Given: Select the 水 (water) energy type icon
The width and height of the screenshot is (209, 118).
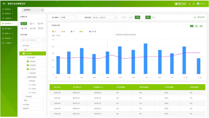Looking at the screenshot, I should coord(32,24).
